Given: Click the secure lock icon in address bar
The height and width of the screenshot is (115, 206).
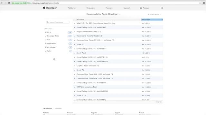Looking at the screenshot, I should click(x=13, y=3).
